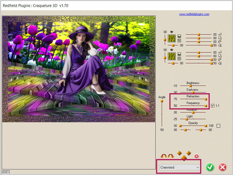233x175 pixels.
Task: Click the Light slider handle
Action: [x=187, y=119]
